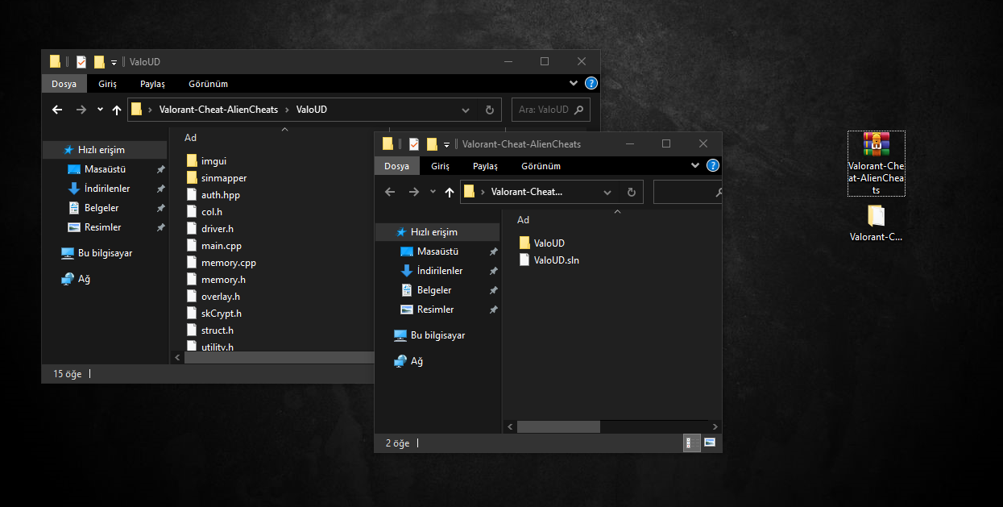Click Back arrow in front Explorer window

[x=390, y=192]
